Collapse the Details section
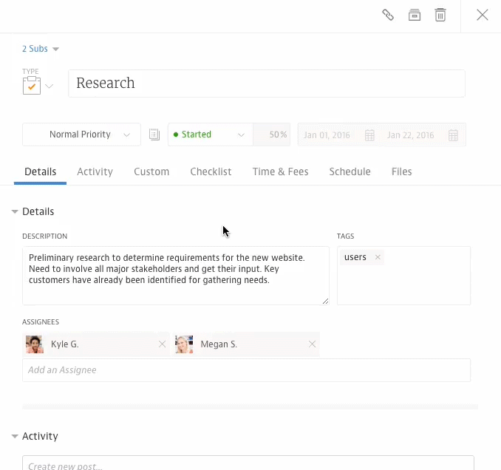The width and height of the screenshot is (501, 470). pyautogui.click(x=15, y=212)
